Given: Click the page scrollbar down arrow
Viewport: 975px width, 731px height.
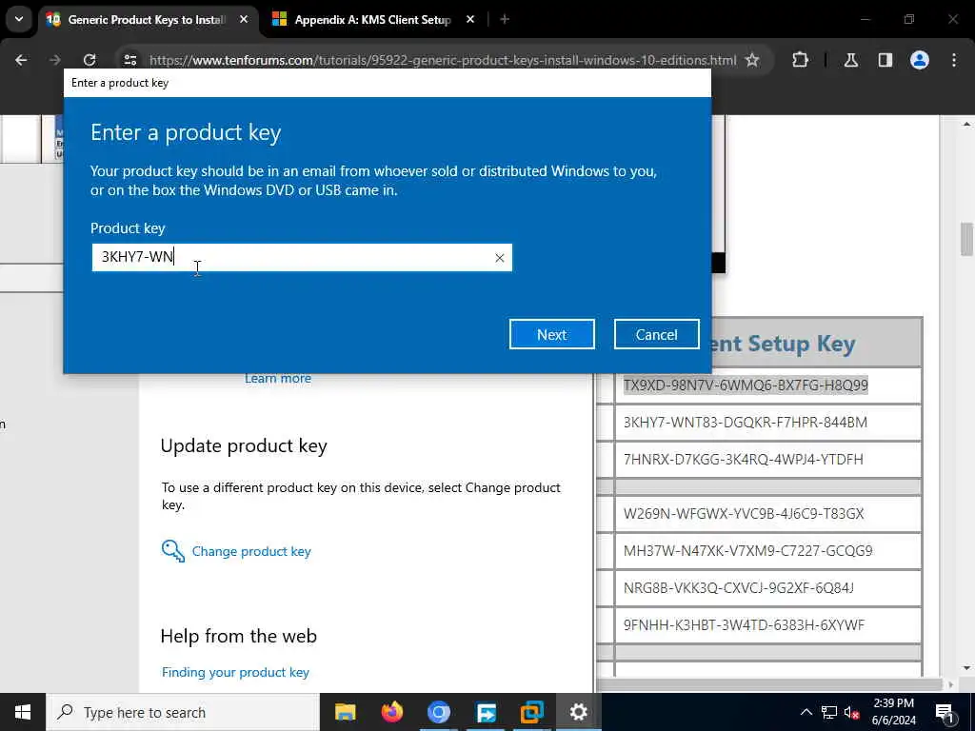Looking at the screenshot, I should (966, 668).
